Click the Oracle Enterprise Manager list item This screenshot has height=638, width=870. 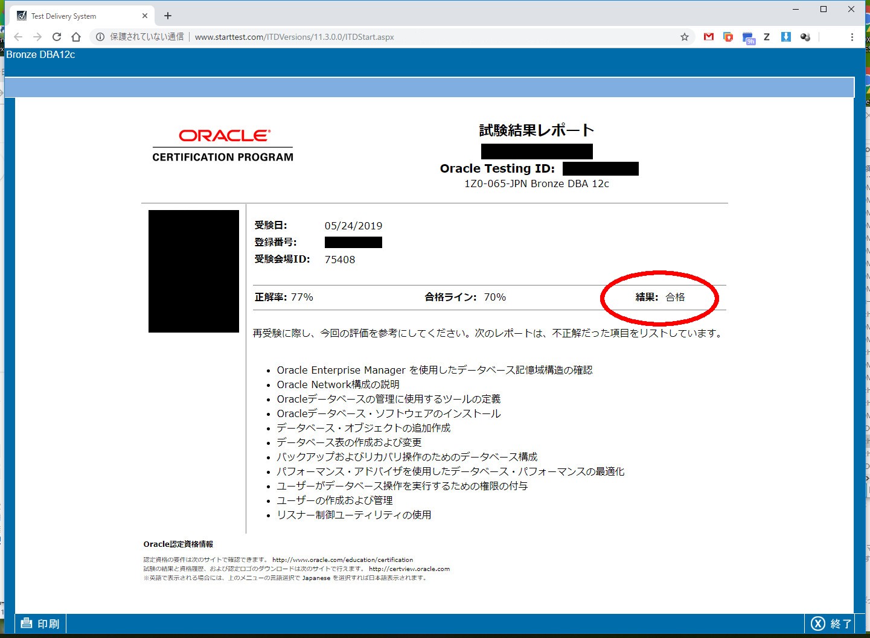(435, 370)
